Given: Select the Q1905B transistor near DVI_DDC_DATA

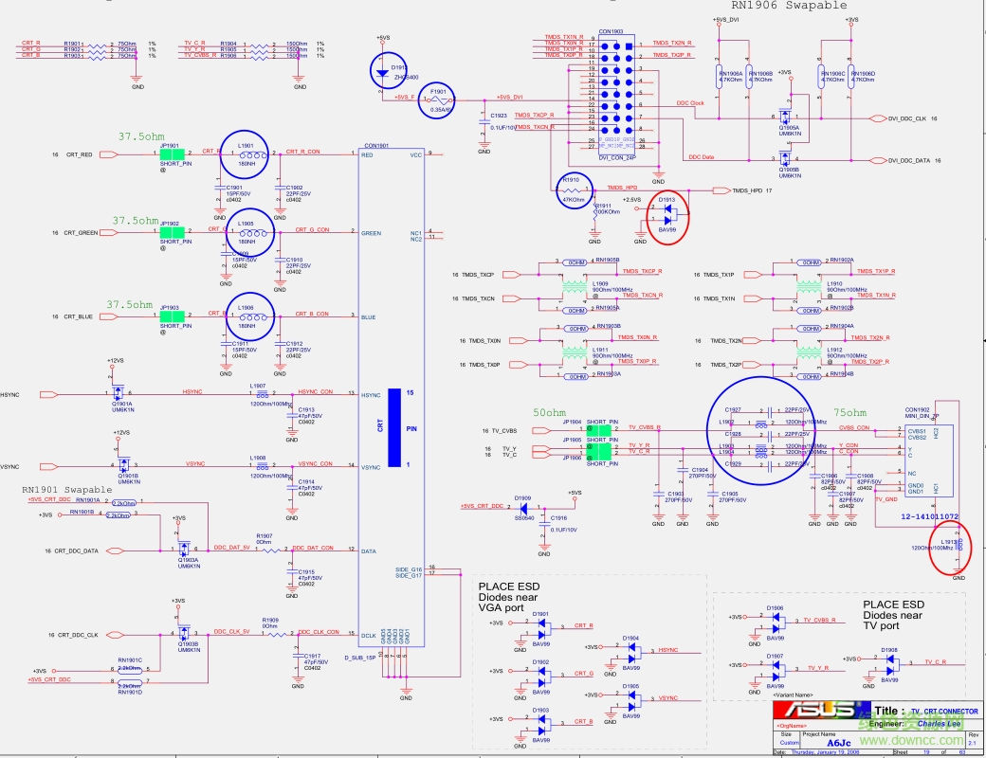Looking at the screenshot, I should [x=785, y=158].
